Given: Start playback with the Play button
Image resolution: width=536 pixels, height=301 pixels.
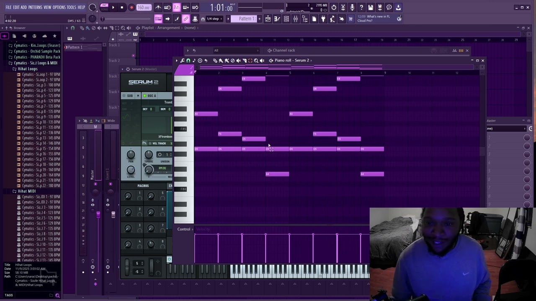Looking at the screenshot, I should pyautogui.click(x=113, y=7).
